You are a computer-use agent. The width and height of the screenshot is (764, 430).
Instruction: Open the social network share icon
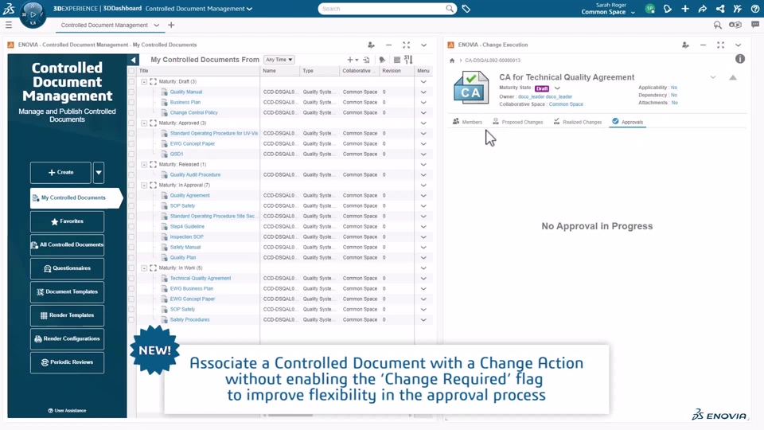(x=720, y=9)
